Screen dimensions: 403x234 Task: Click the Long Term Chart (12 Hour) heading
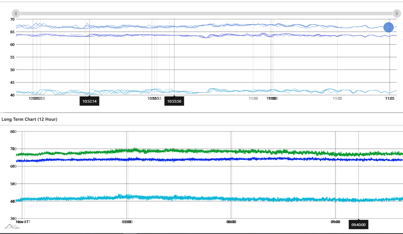click(29, 119)
